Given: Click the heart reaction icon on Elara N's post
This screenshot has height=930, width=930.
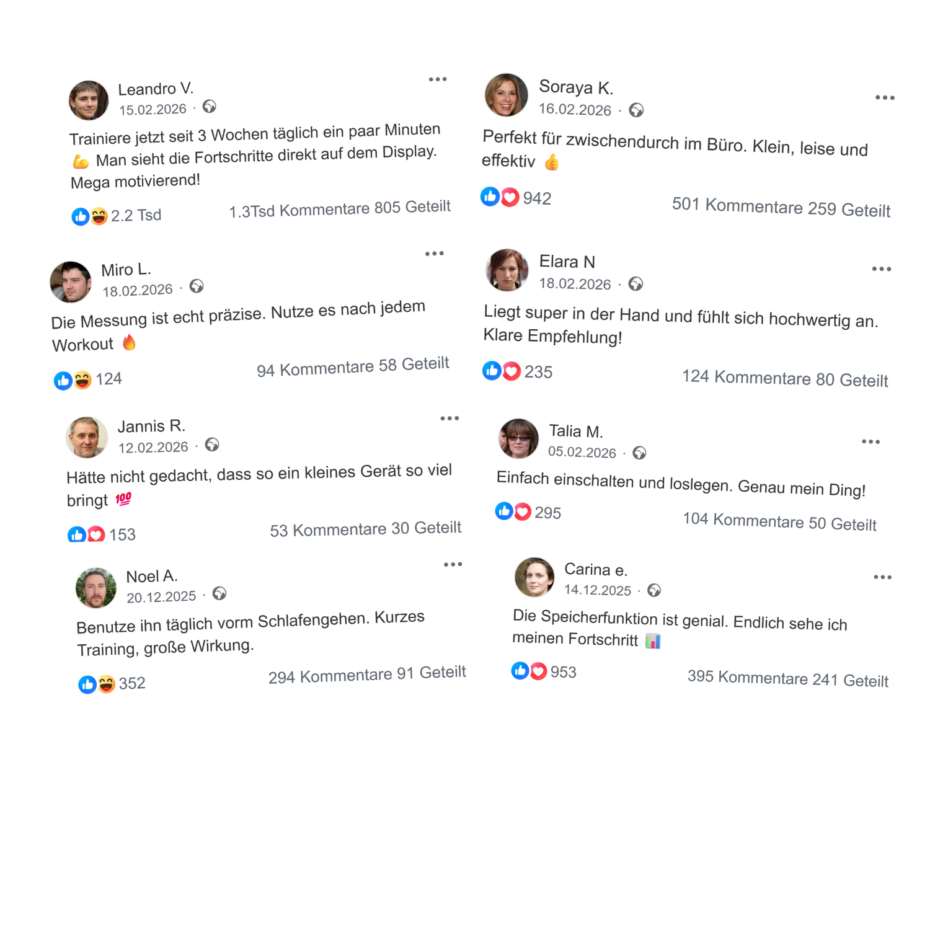Looking at the screenshot, I should [x=511, y=371].
